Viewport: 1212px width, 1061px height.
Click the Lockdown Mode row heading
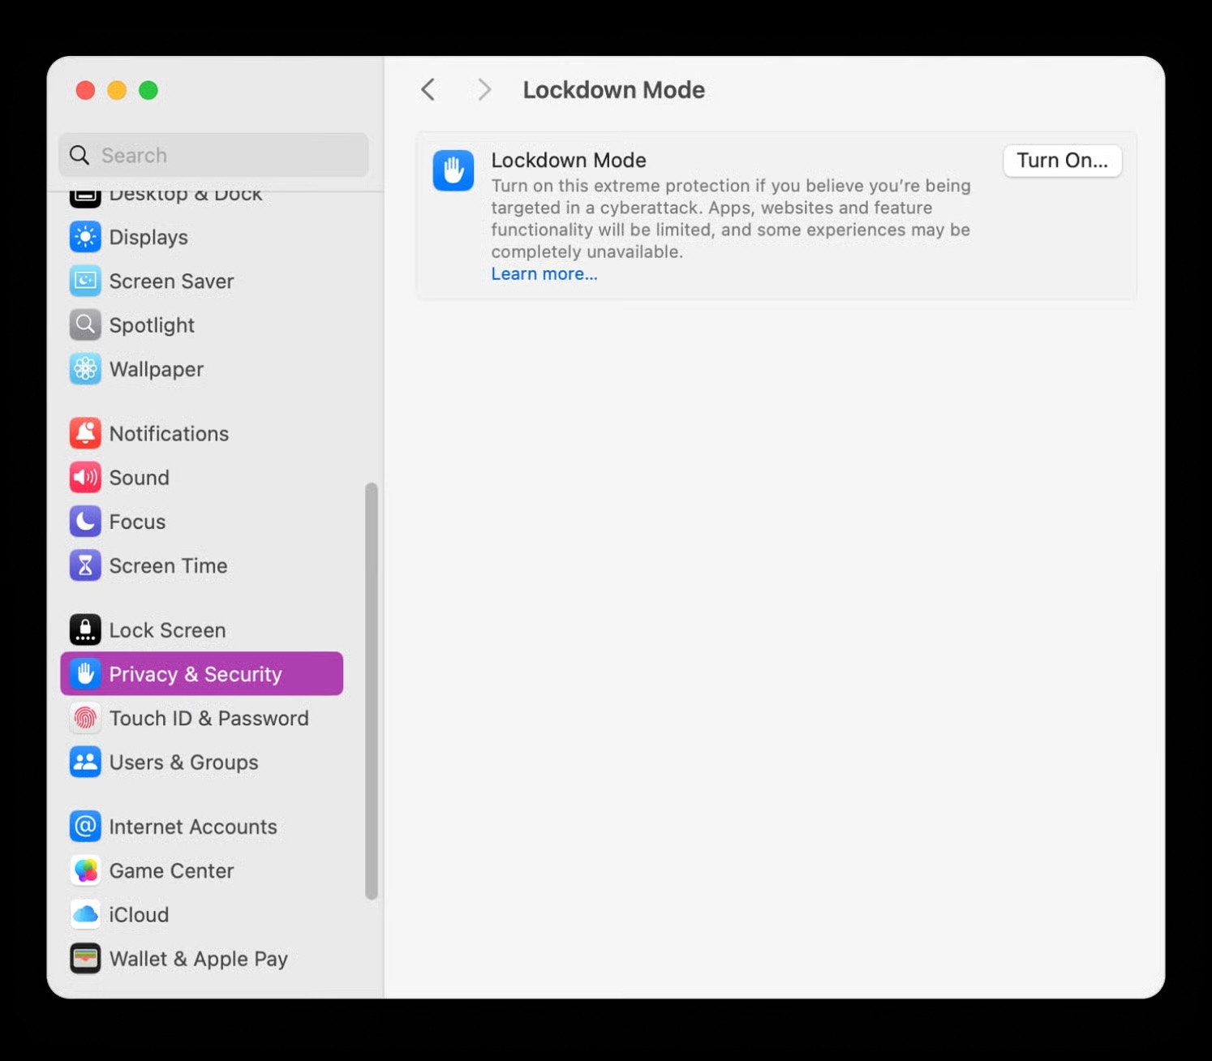(x=569, y=161)
